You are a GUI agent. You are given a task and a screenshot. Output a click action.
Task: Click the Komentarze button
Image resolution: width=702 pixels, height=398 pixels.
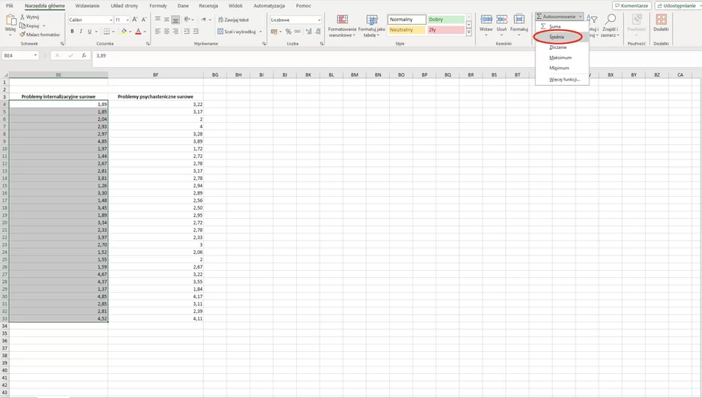pyautogui.click(x=632, y=5)
